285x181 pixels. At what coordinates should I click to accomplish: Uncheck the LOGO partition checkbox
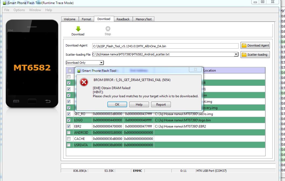click(x=69, y=120)
